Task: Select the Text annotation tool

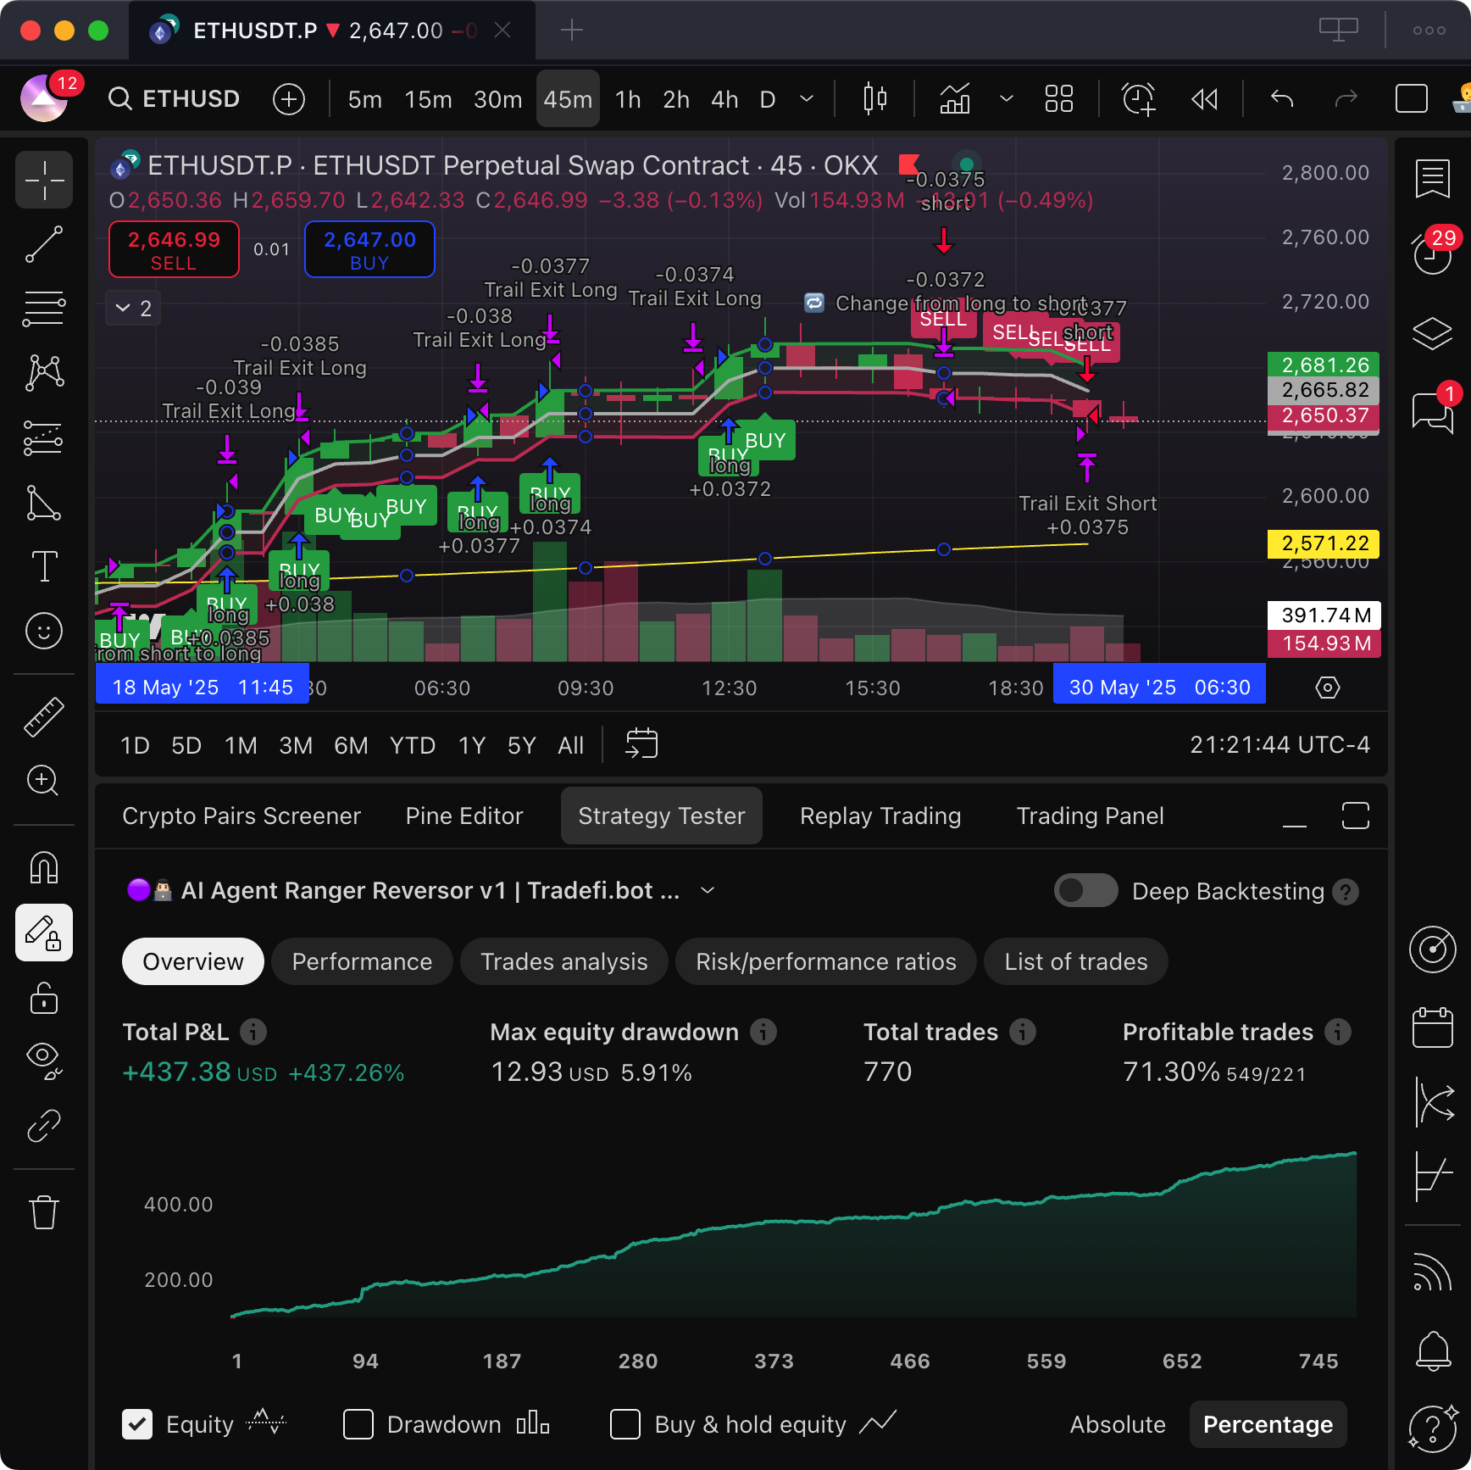Action: pyautogui.click(x=44, y=566)
